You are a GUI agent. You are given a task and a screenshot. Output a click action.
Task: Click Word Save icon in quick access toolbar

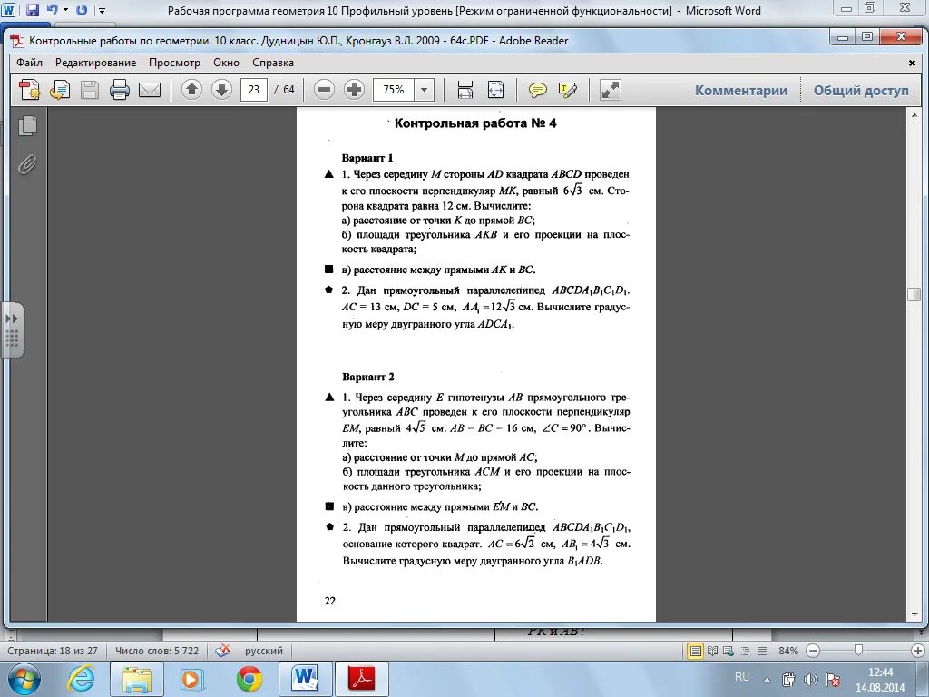click(33, 10)
